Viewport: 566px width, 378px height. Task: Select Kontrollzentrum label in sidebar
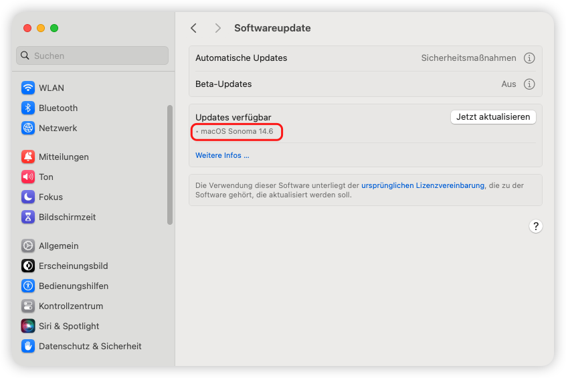tap(71, 306)
